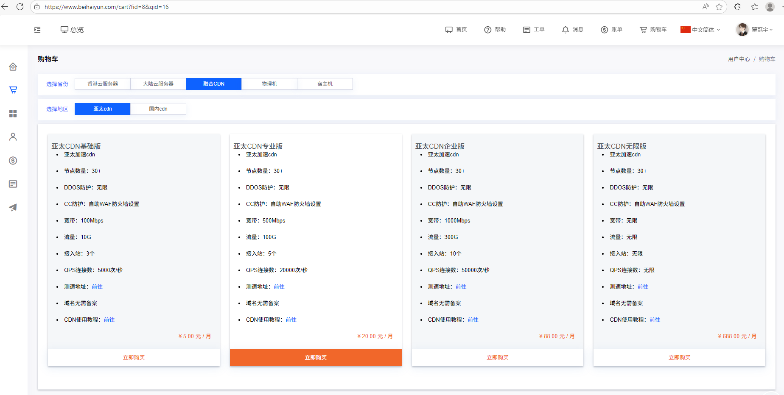This screenshot has width=784, height=395.
Task: Refresh the page in browser toolbar
Action: coord(20,7)
